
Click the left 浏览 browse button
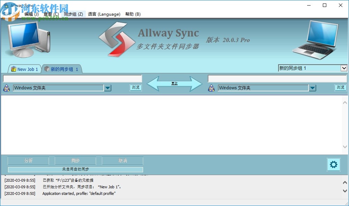coord(135,88)
